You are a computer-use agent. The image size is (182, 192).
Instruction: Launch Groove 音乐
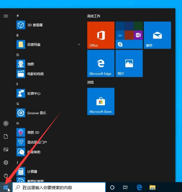click(31, 113)
